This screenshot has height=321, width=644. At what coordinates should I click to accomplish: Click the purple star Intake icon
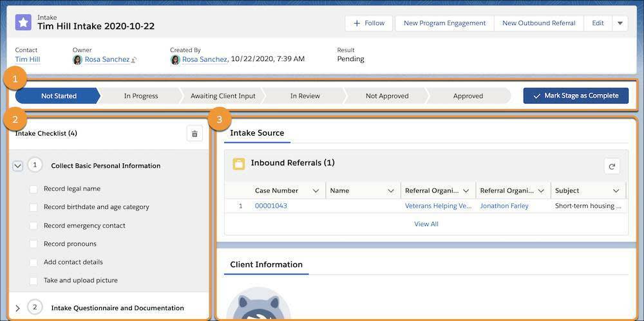(x=23, y=23)
